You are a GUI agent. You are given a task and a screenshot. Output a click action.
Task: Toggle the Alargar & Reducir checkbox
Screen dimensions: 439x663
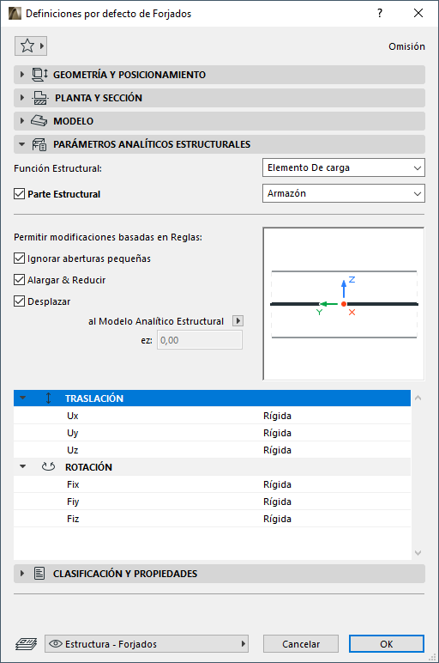pyautogui.click(x=20, y=280)
